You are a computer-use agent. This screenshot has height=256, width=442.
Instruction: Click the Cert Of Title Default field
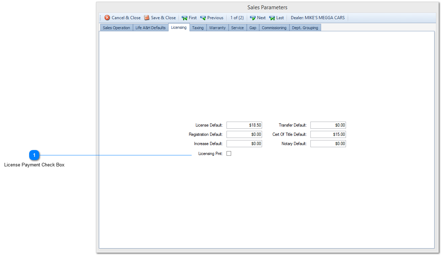(328, 134)
